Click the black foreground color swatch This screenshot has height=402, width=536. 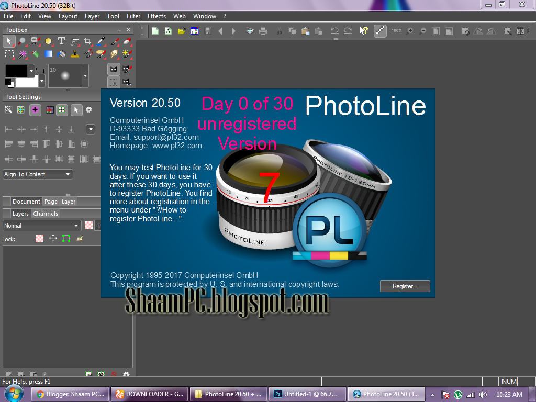pos(16,71)
